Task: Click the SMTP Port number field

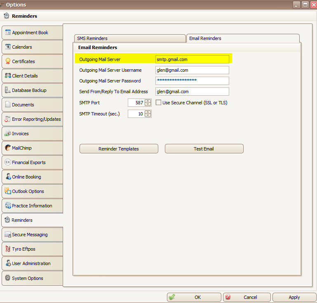Action: (136, 103)
